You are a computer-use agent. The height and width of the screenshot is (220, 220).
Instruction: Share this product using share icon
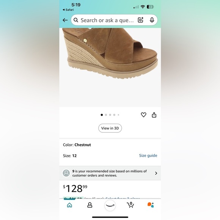(154, 115)
